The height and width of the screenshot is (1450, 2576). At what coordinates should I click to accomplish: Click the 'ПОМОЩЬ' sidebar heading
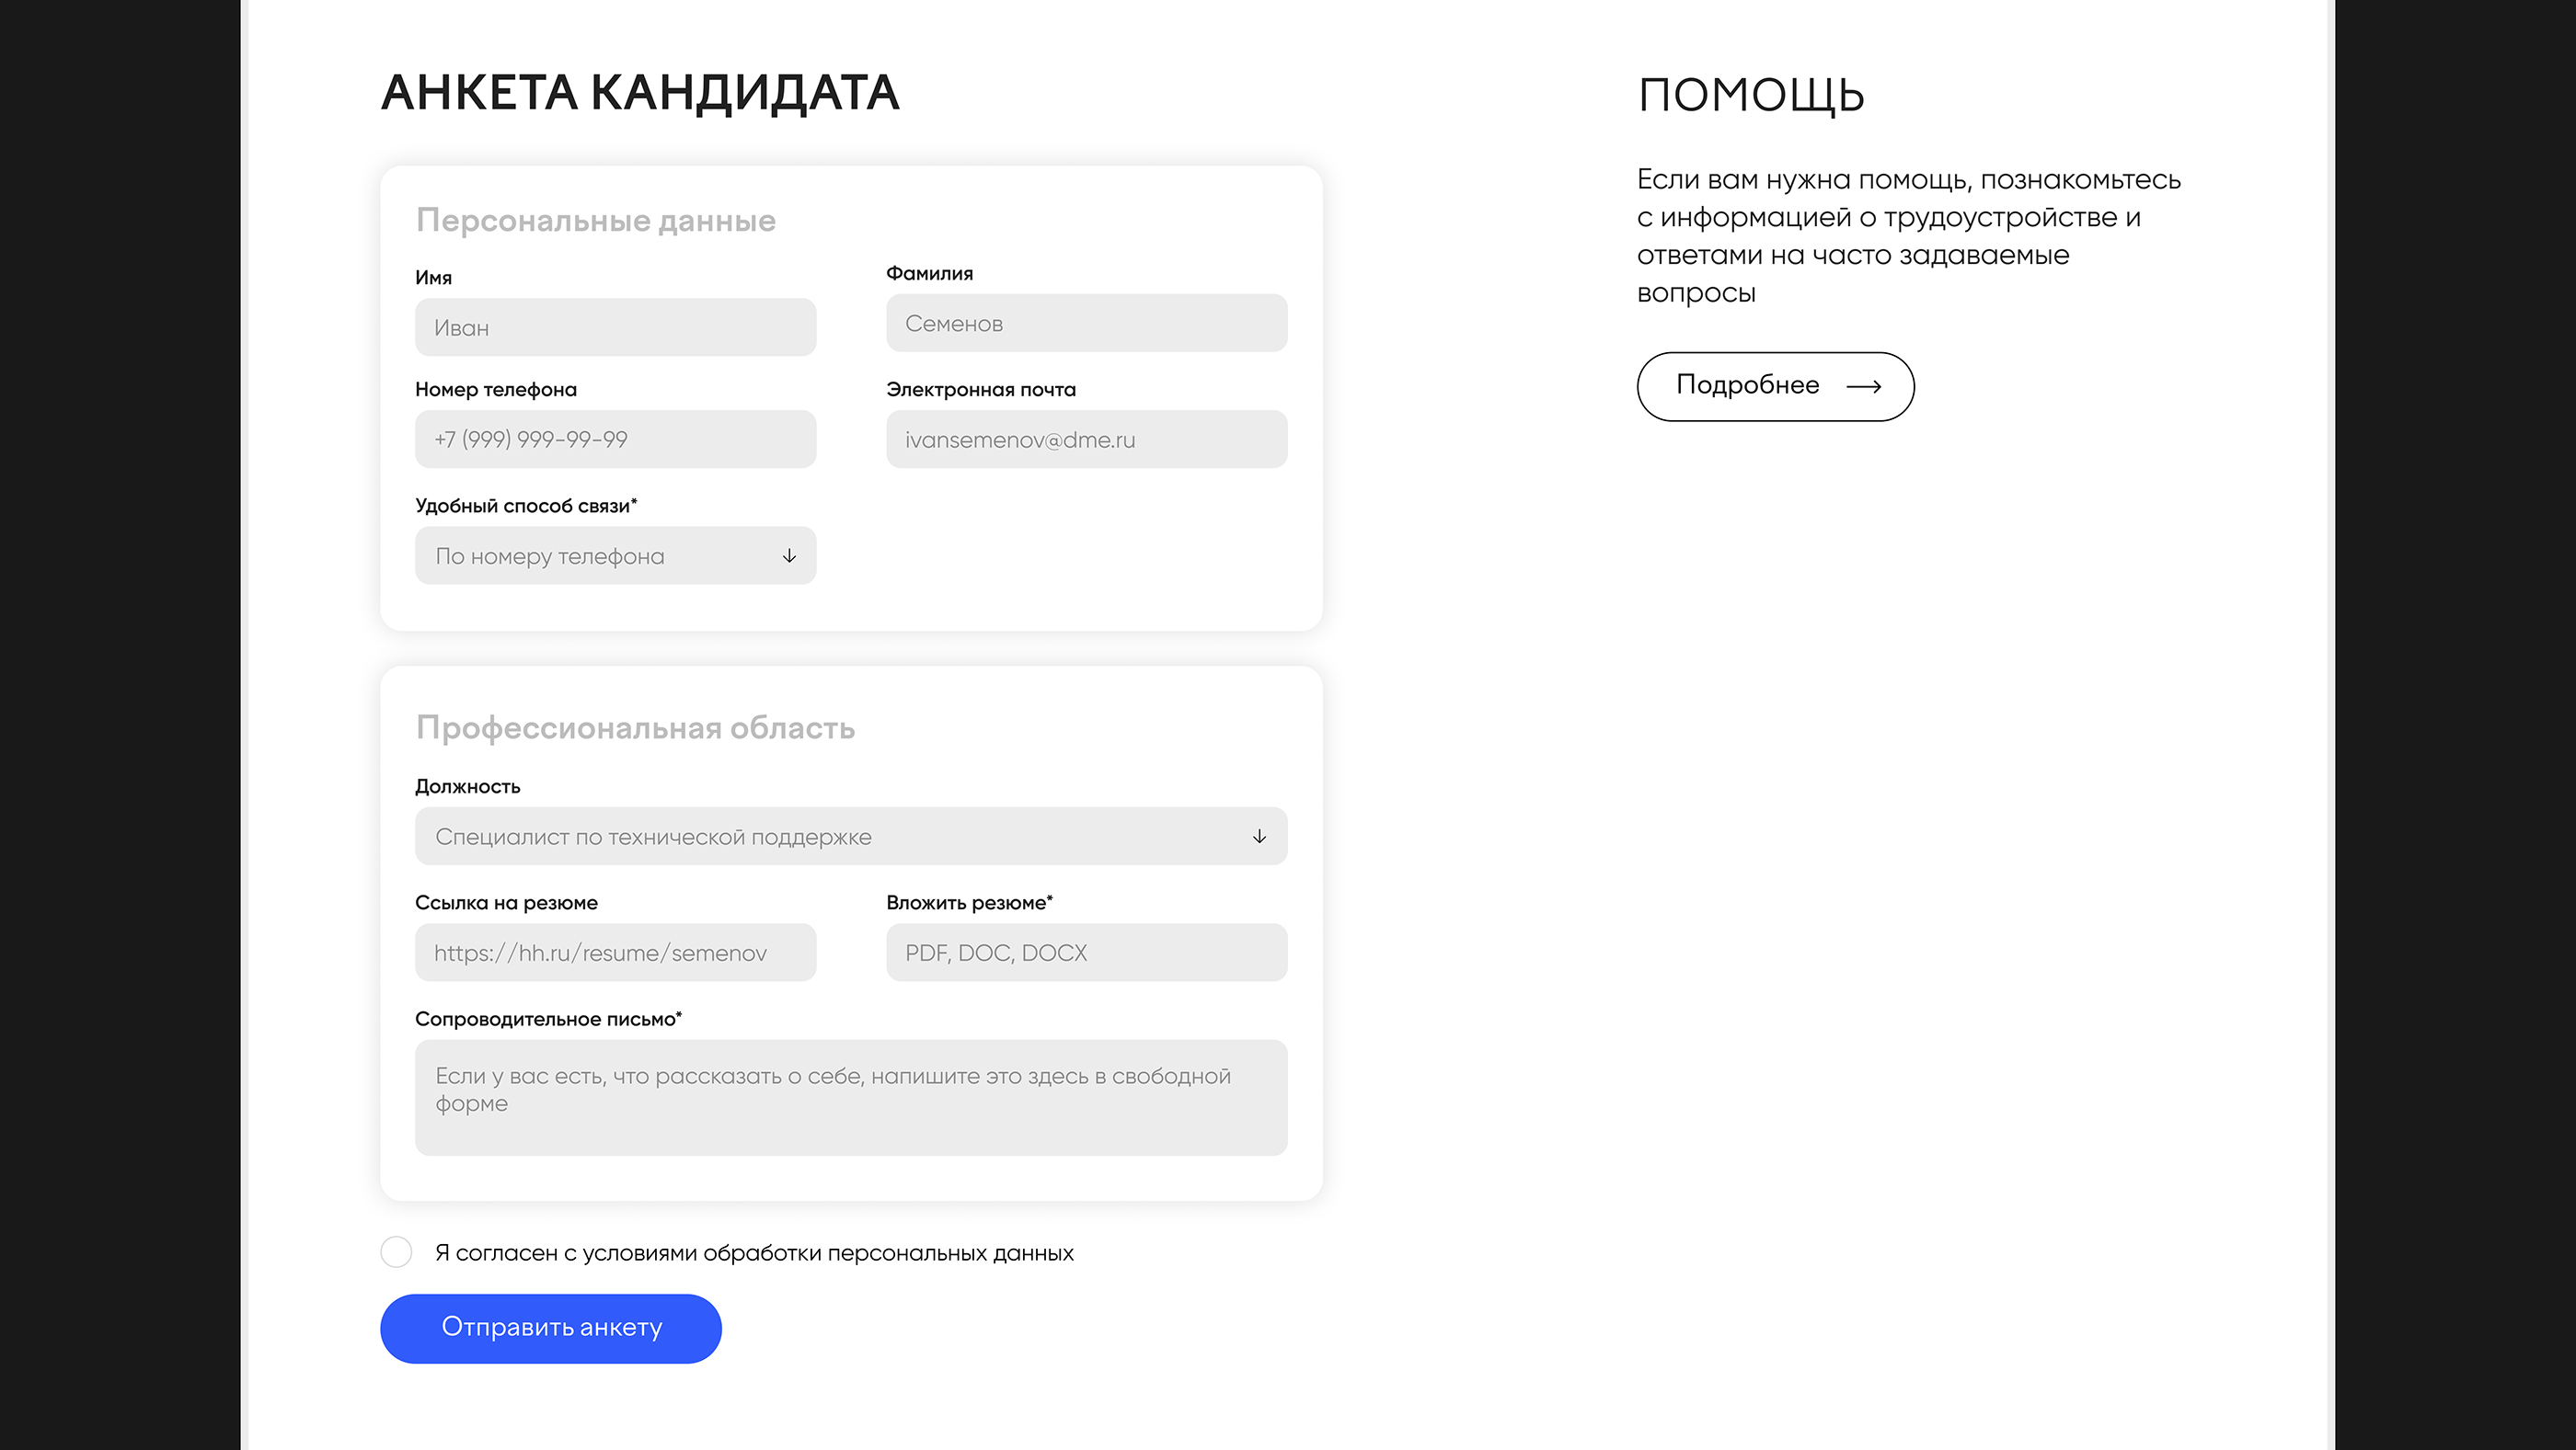coord(1750,96)
